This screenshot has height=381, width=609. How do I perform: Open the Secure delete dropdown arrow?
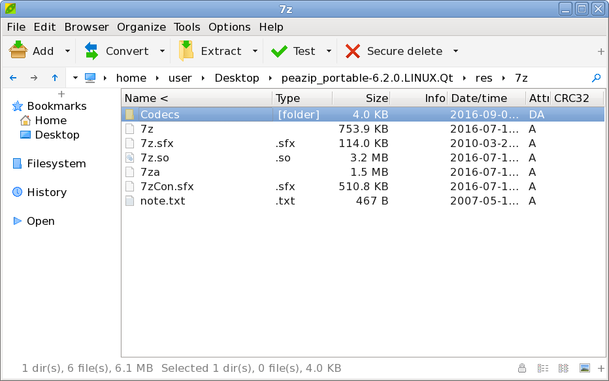point(456,51)
